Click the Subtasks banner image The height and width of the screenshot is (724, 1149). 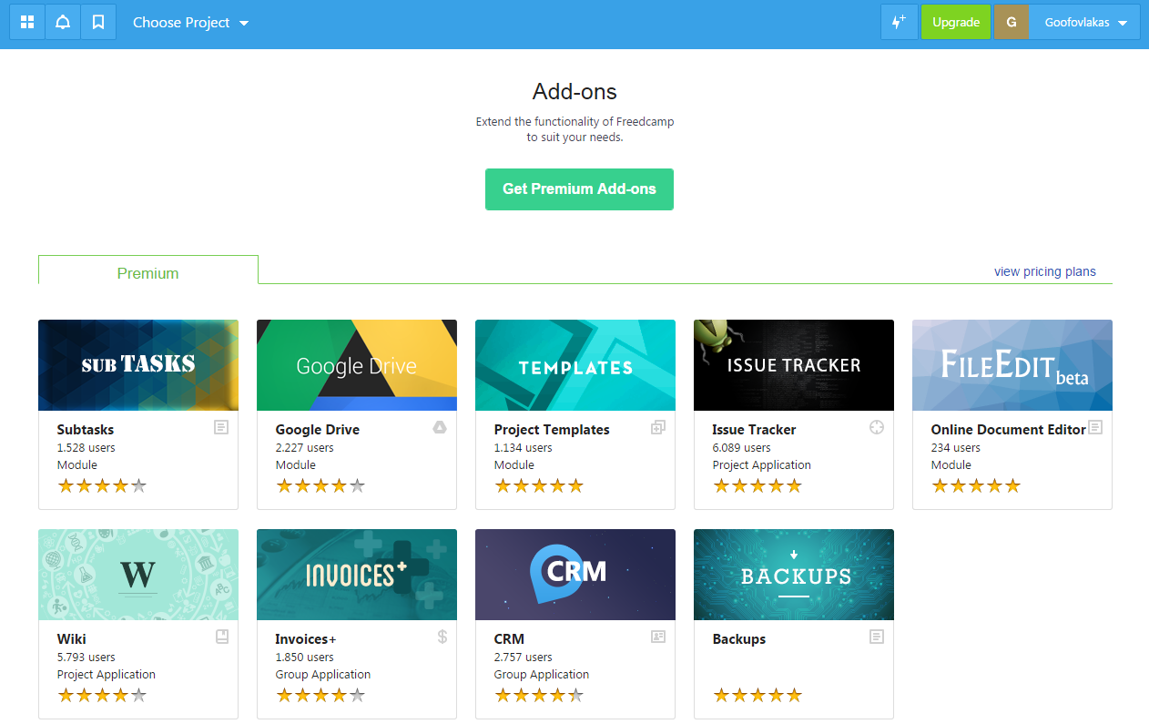point(138,365)
